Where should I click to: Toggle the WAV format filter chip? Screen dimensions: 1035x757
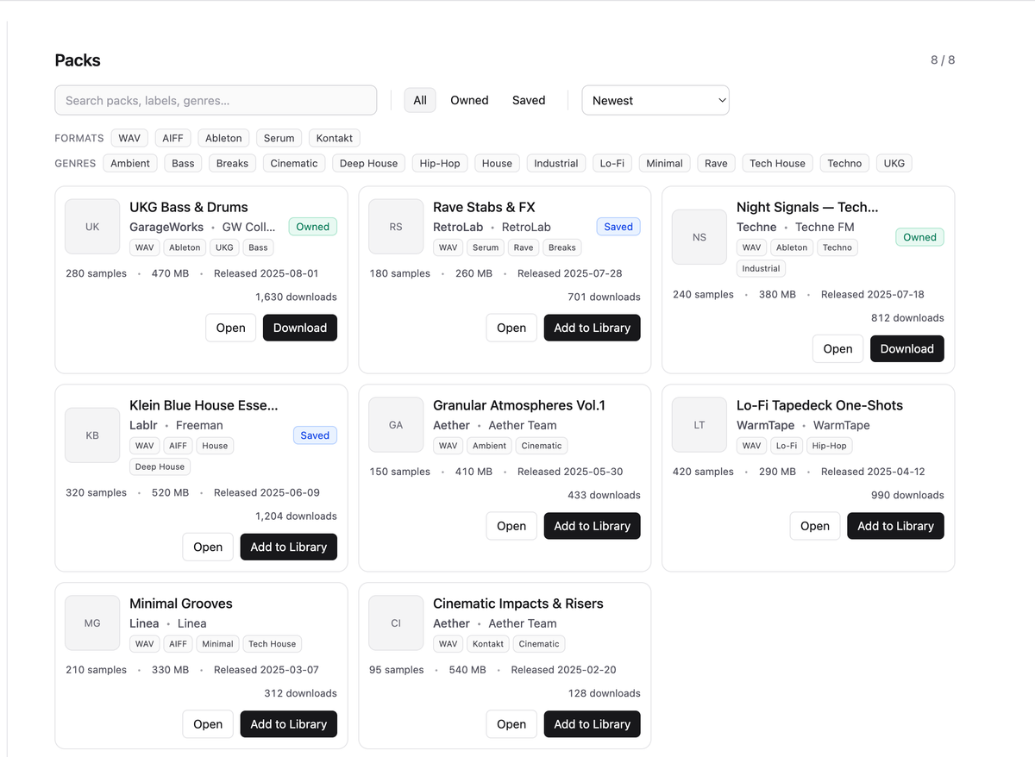pyautogui.click(x=129, y=138)
